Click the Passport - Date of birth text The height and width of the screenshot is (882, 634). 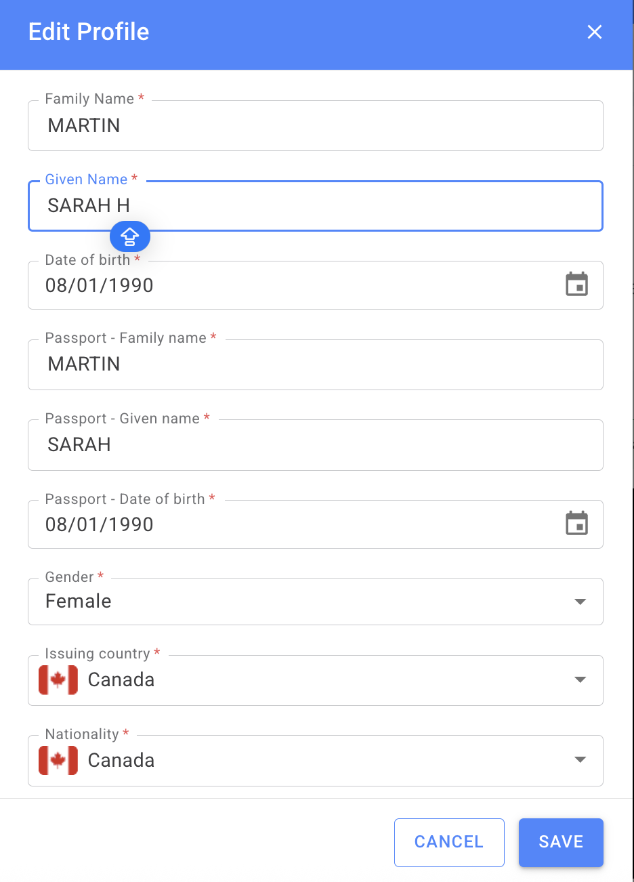[100, 524]
